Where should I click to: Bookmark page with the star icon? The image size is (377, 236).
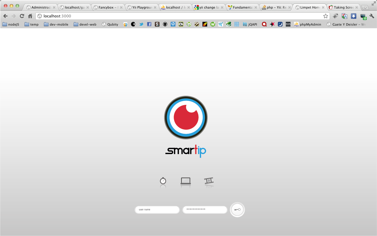click(325, 16)
